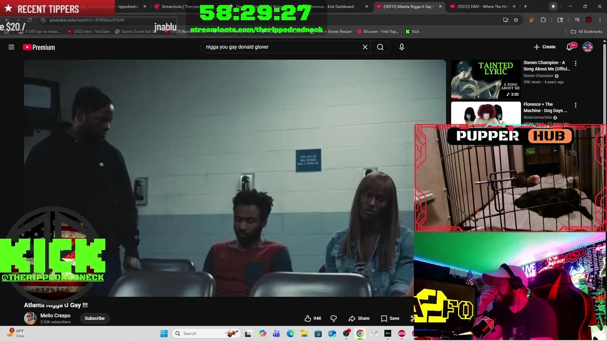
Task: Open YouTube notifications bell
Action: (570, 47)
